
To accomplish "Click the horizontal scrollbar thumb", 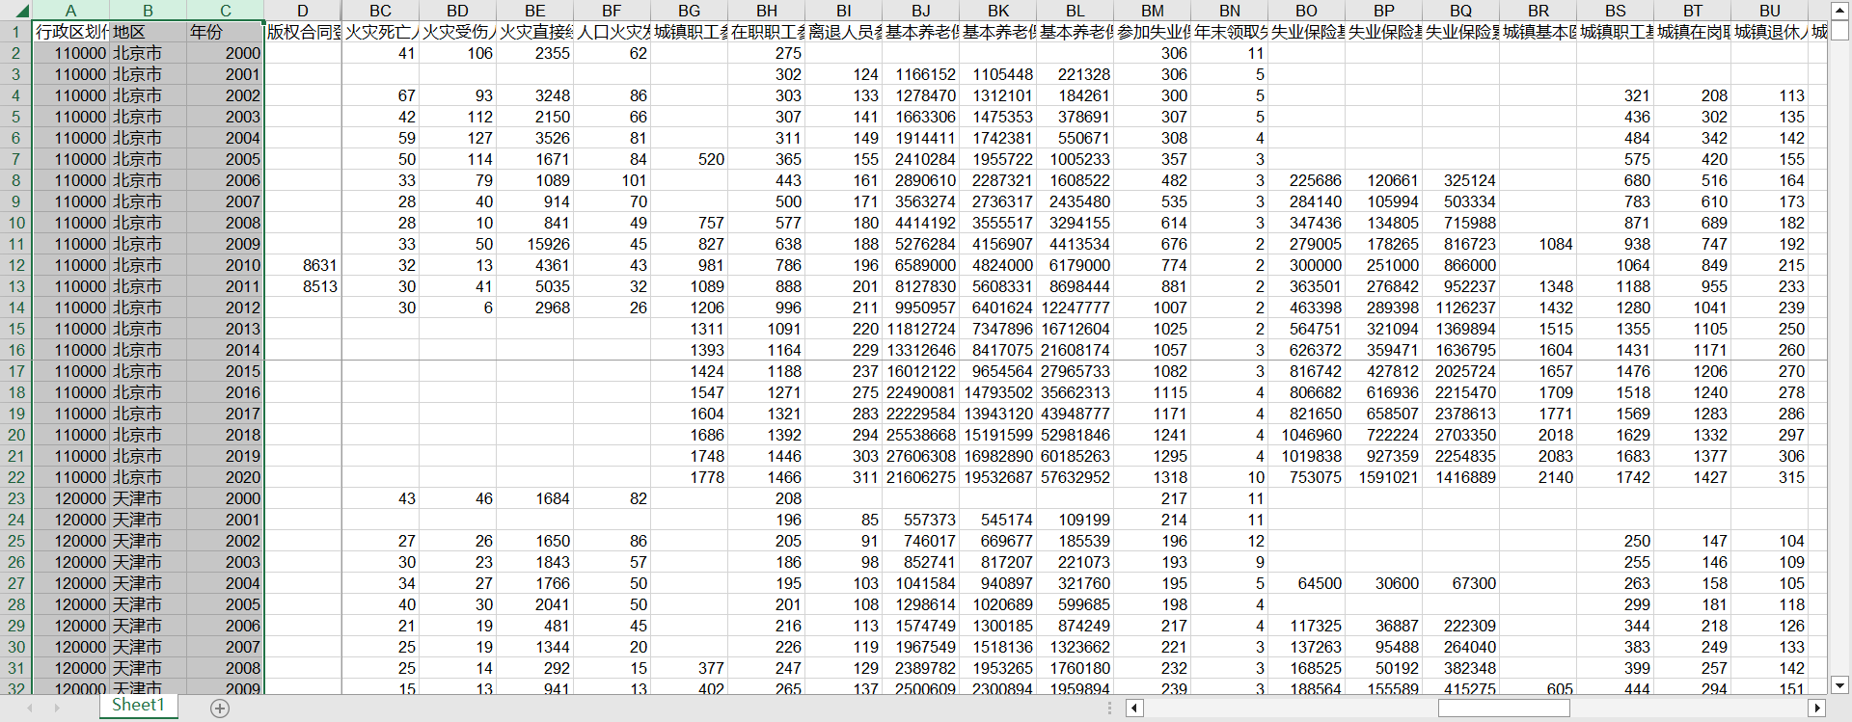I will (1504, 709).
